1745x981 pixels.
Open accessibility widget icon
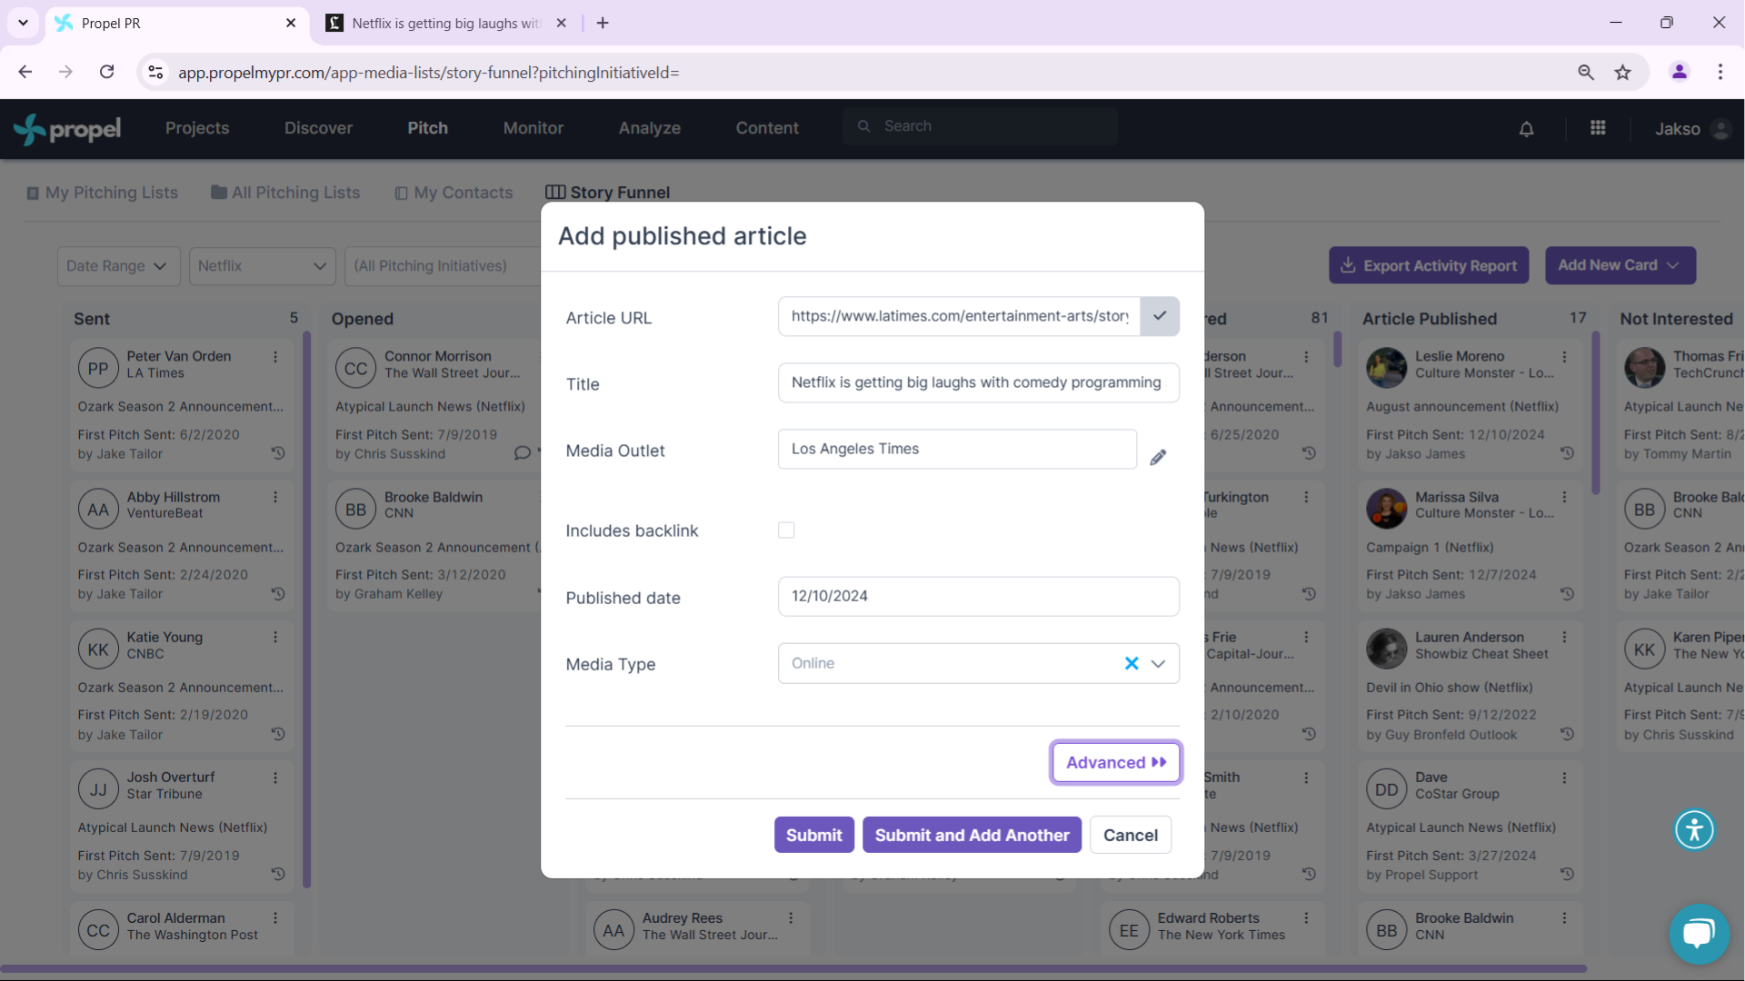(x=1694, y=829)
